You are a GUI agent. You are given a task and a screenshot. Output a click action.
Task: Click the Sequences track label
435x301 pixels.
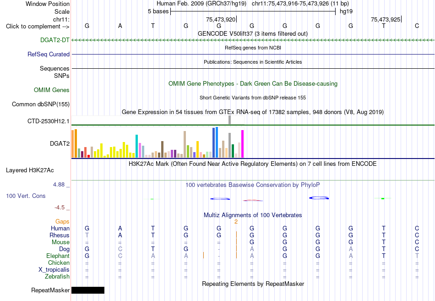point(54,68)
